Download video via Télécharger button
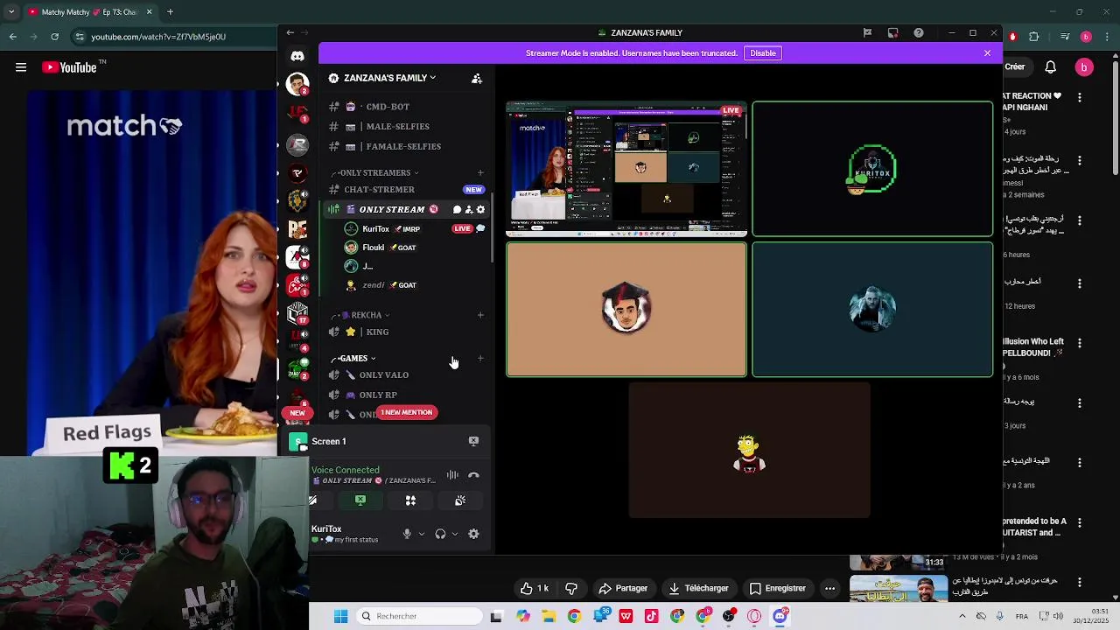The height and width of the screenshot is (630, 1120). (x=698, y=588)
